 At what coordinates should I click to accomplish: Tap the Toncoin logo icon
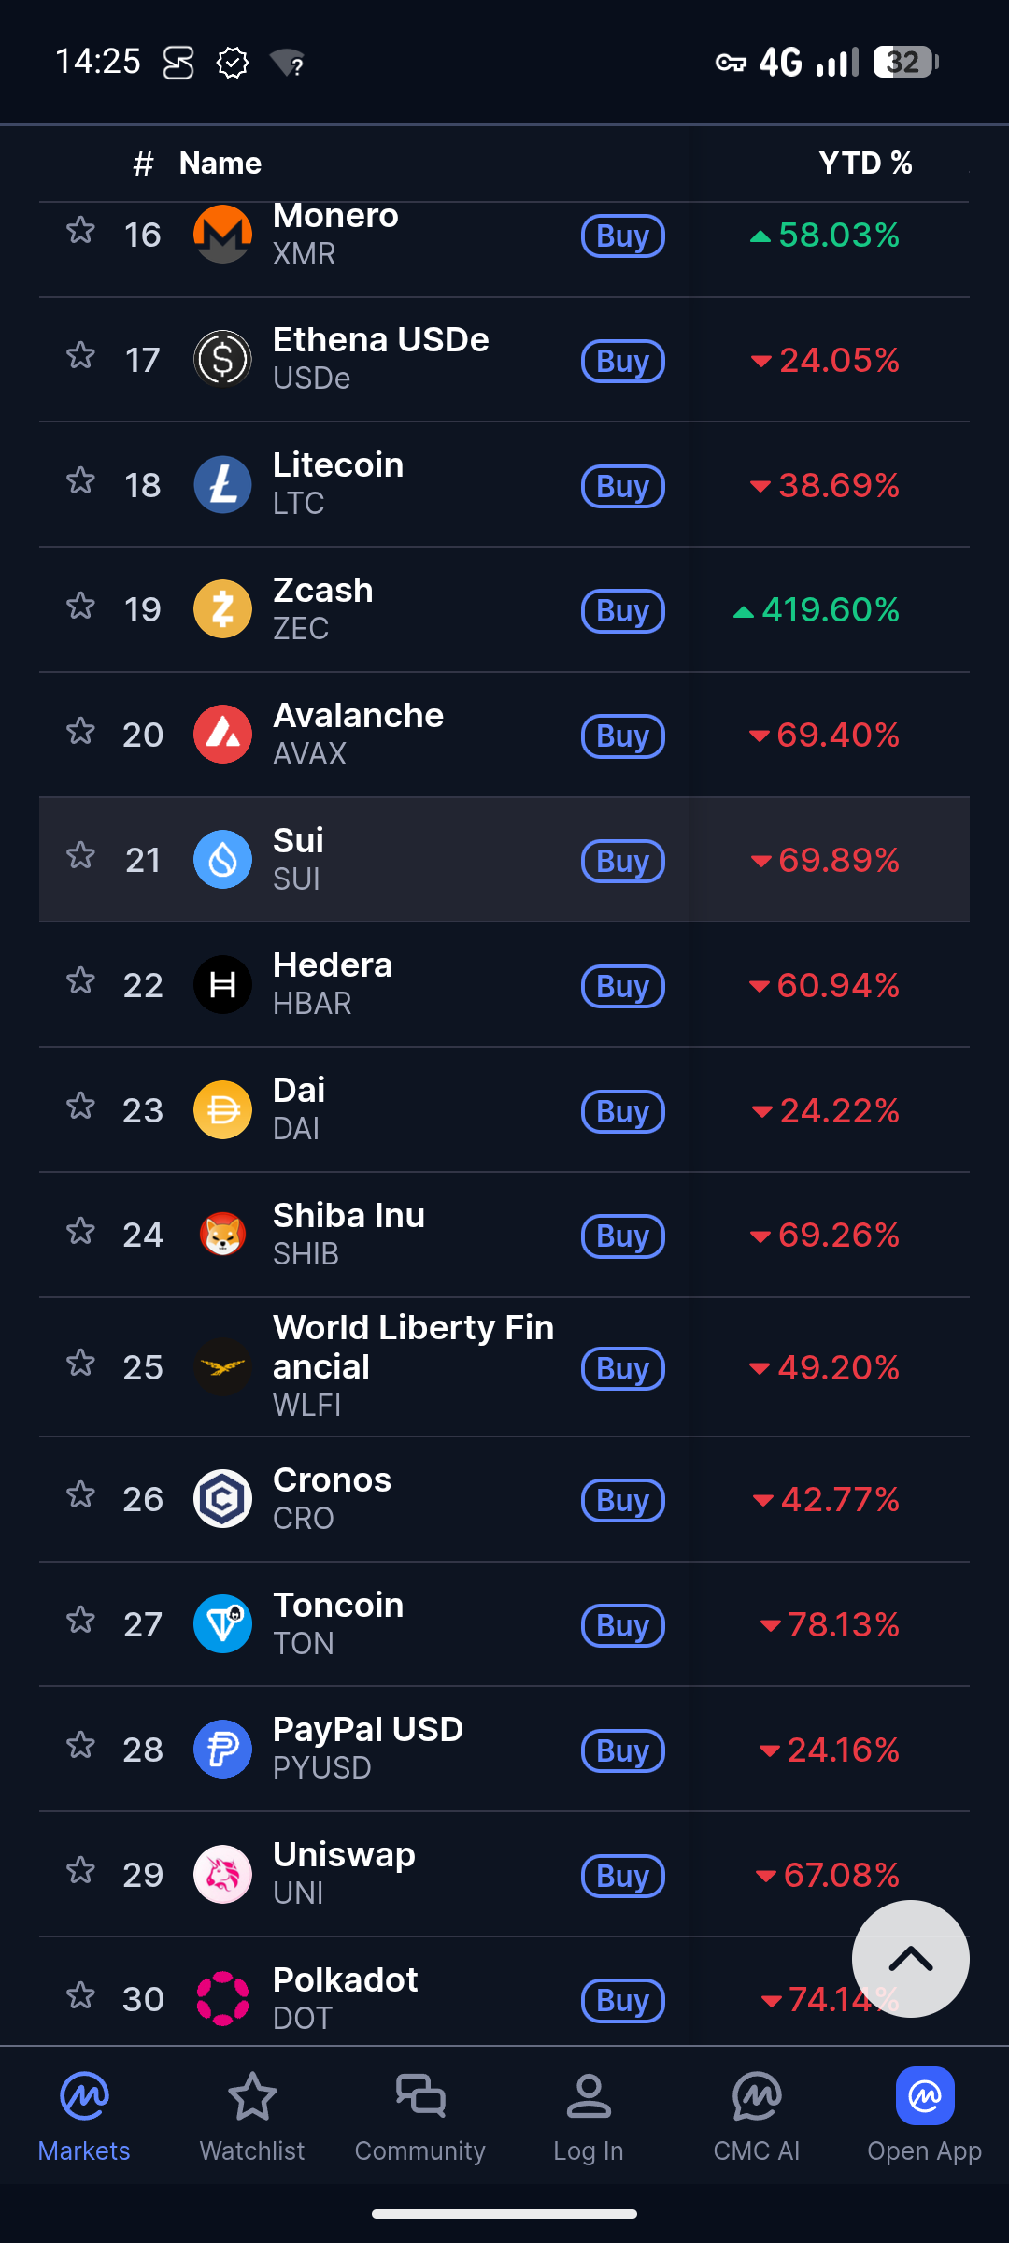(x=222, y=1624)
